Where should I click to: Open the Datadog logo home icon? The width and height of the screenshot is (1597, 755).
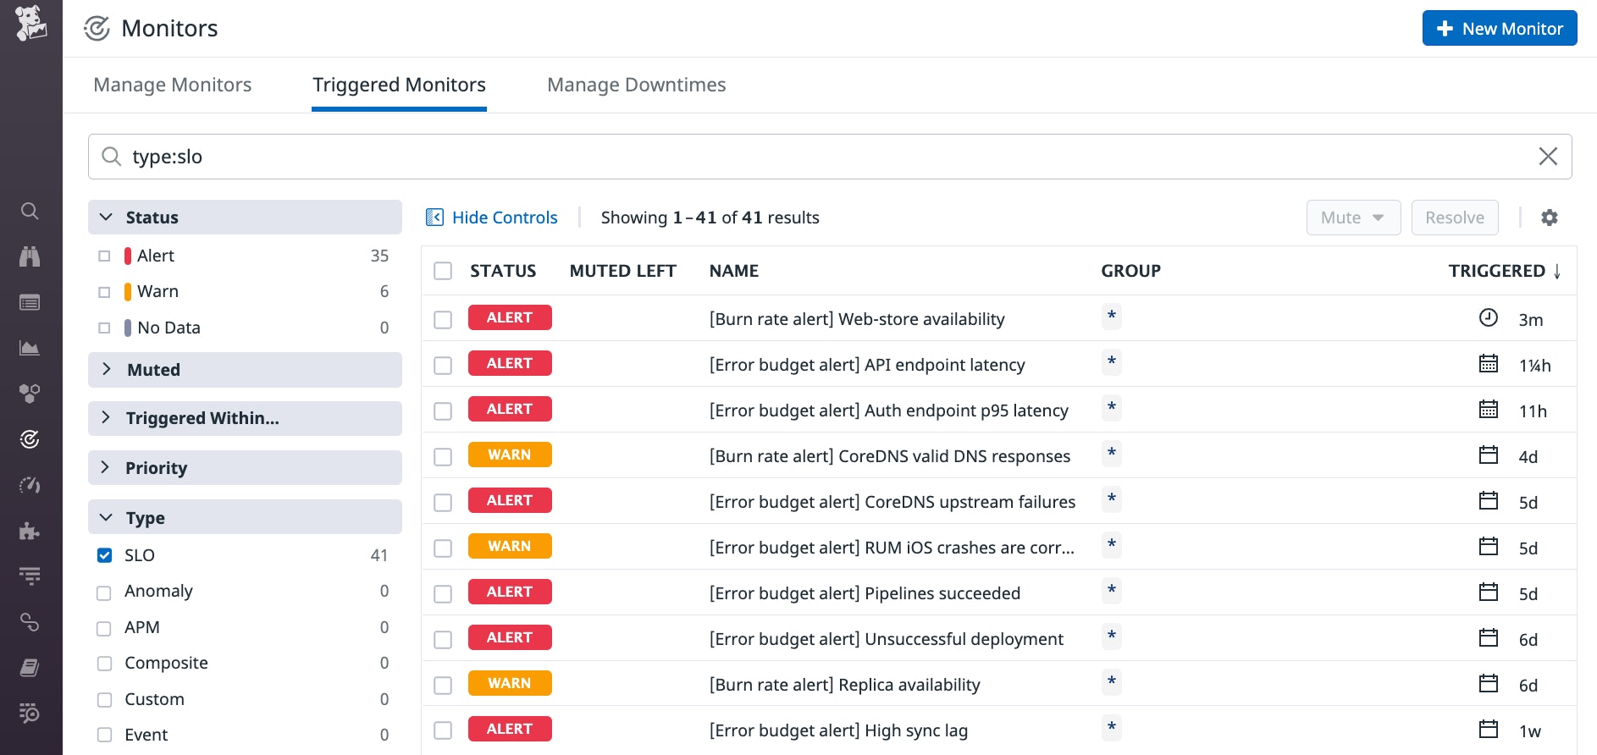[30, 24]
